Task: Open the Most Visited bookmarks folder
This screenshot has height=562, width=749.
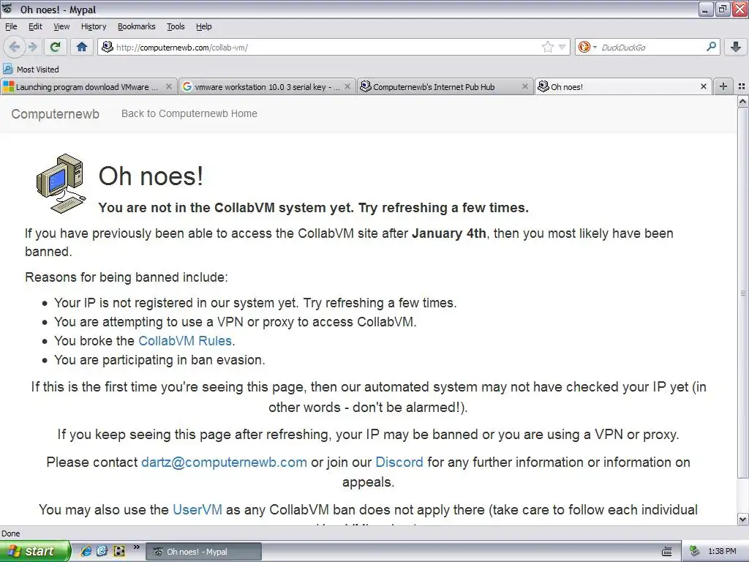Action: 31,70
